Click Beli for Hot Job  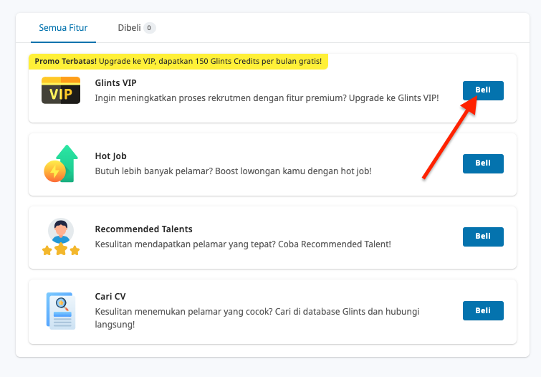tap(483, 163)
